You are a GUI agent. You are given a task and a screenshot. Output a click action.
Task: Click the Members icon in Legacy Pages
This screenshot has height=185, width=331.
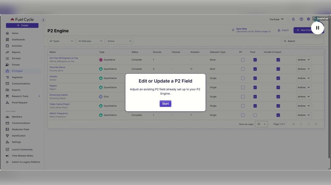[x=7, y=117]
